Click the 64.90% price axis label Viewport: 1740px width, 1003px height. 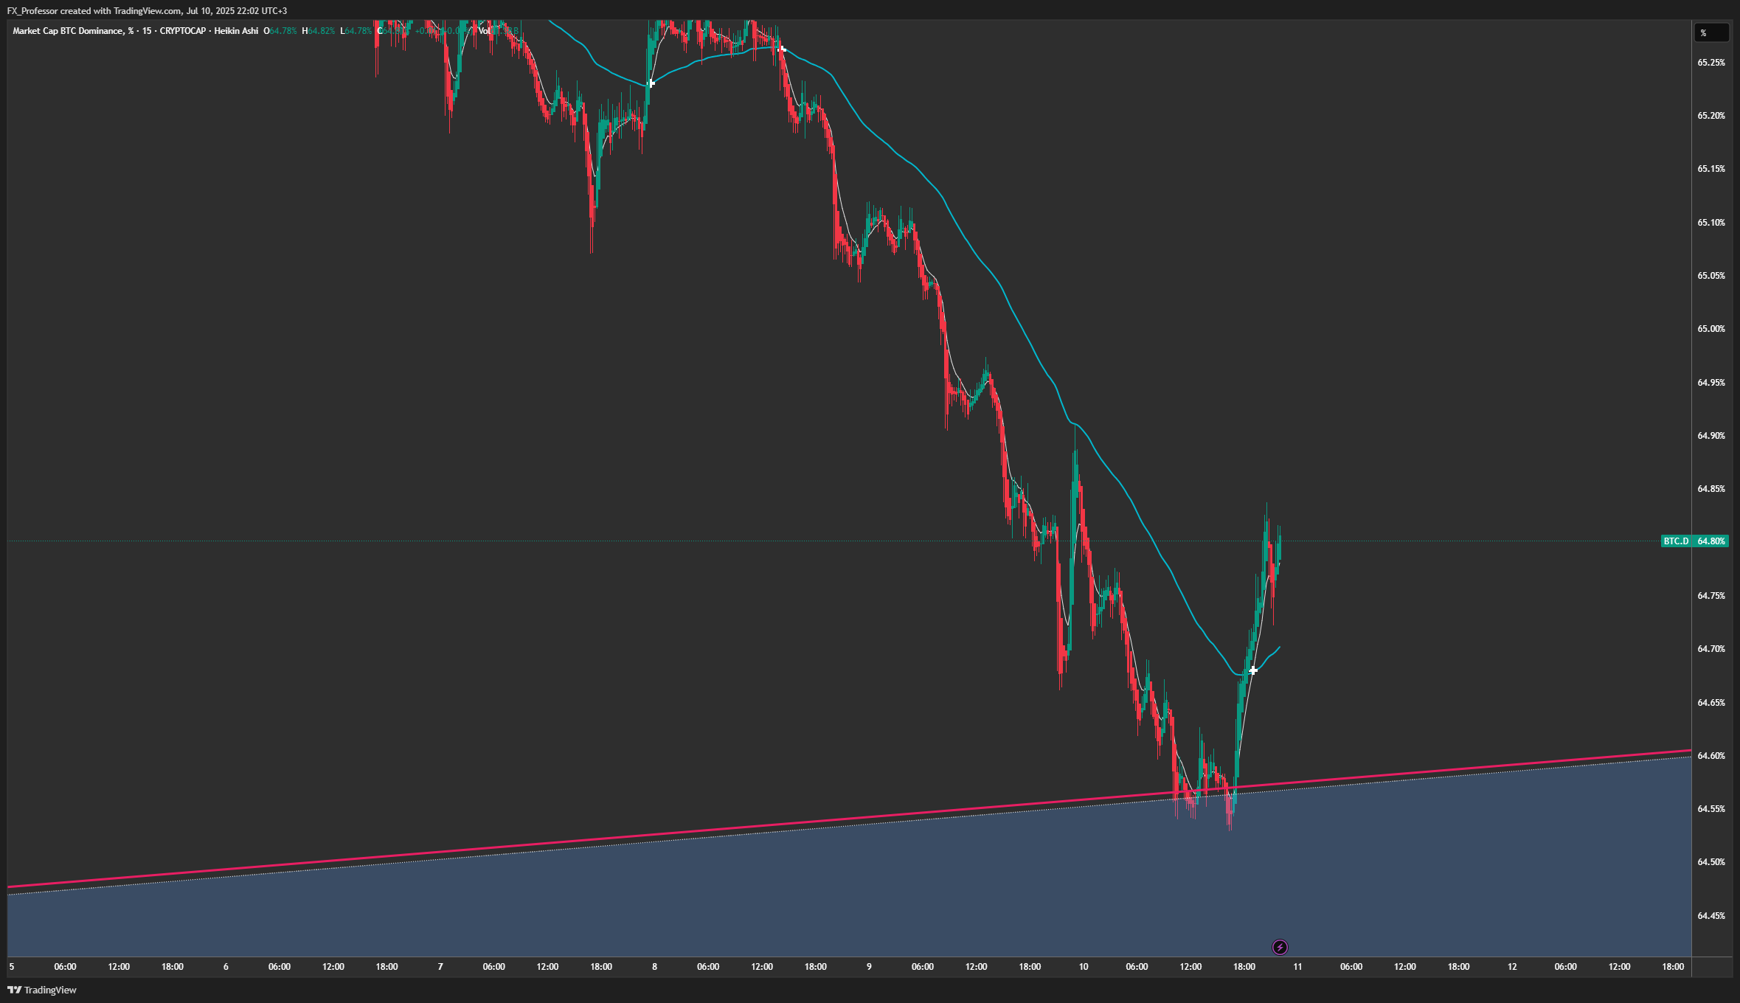coord(1711,436)
